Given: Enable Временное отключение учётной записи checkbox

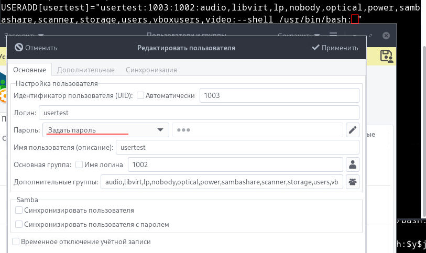Looking at the screenshot, I should coord(16,241).
